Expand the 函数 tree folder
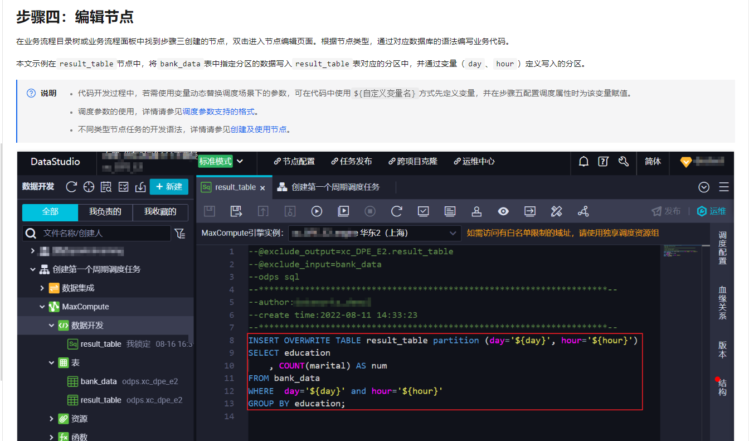749x441 pixels. (x=51, y=437)
